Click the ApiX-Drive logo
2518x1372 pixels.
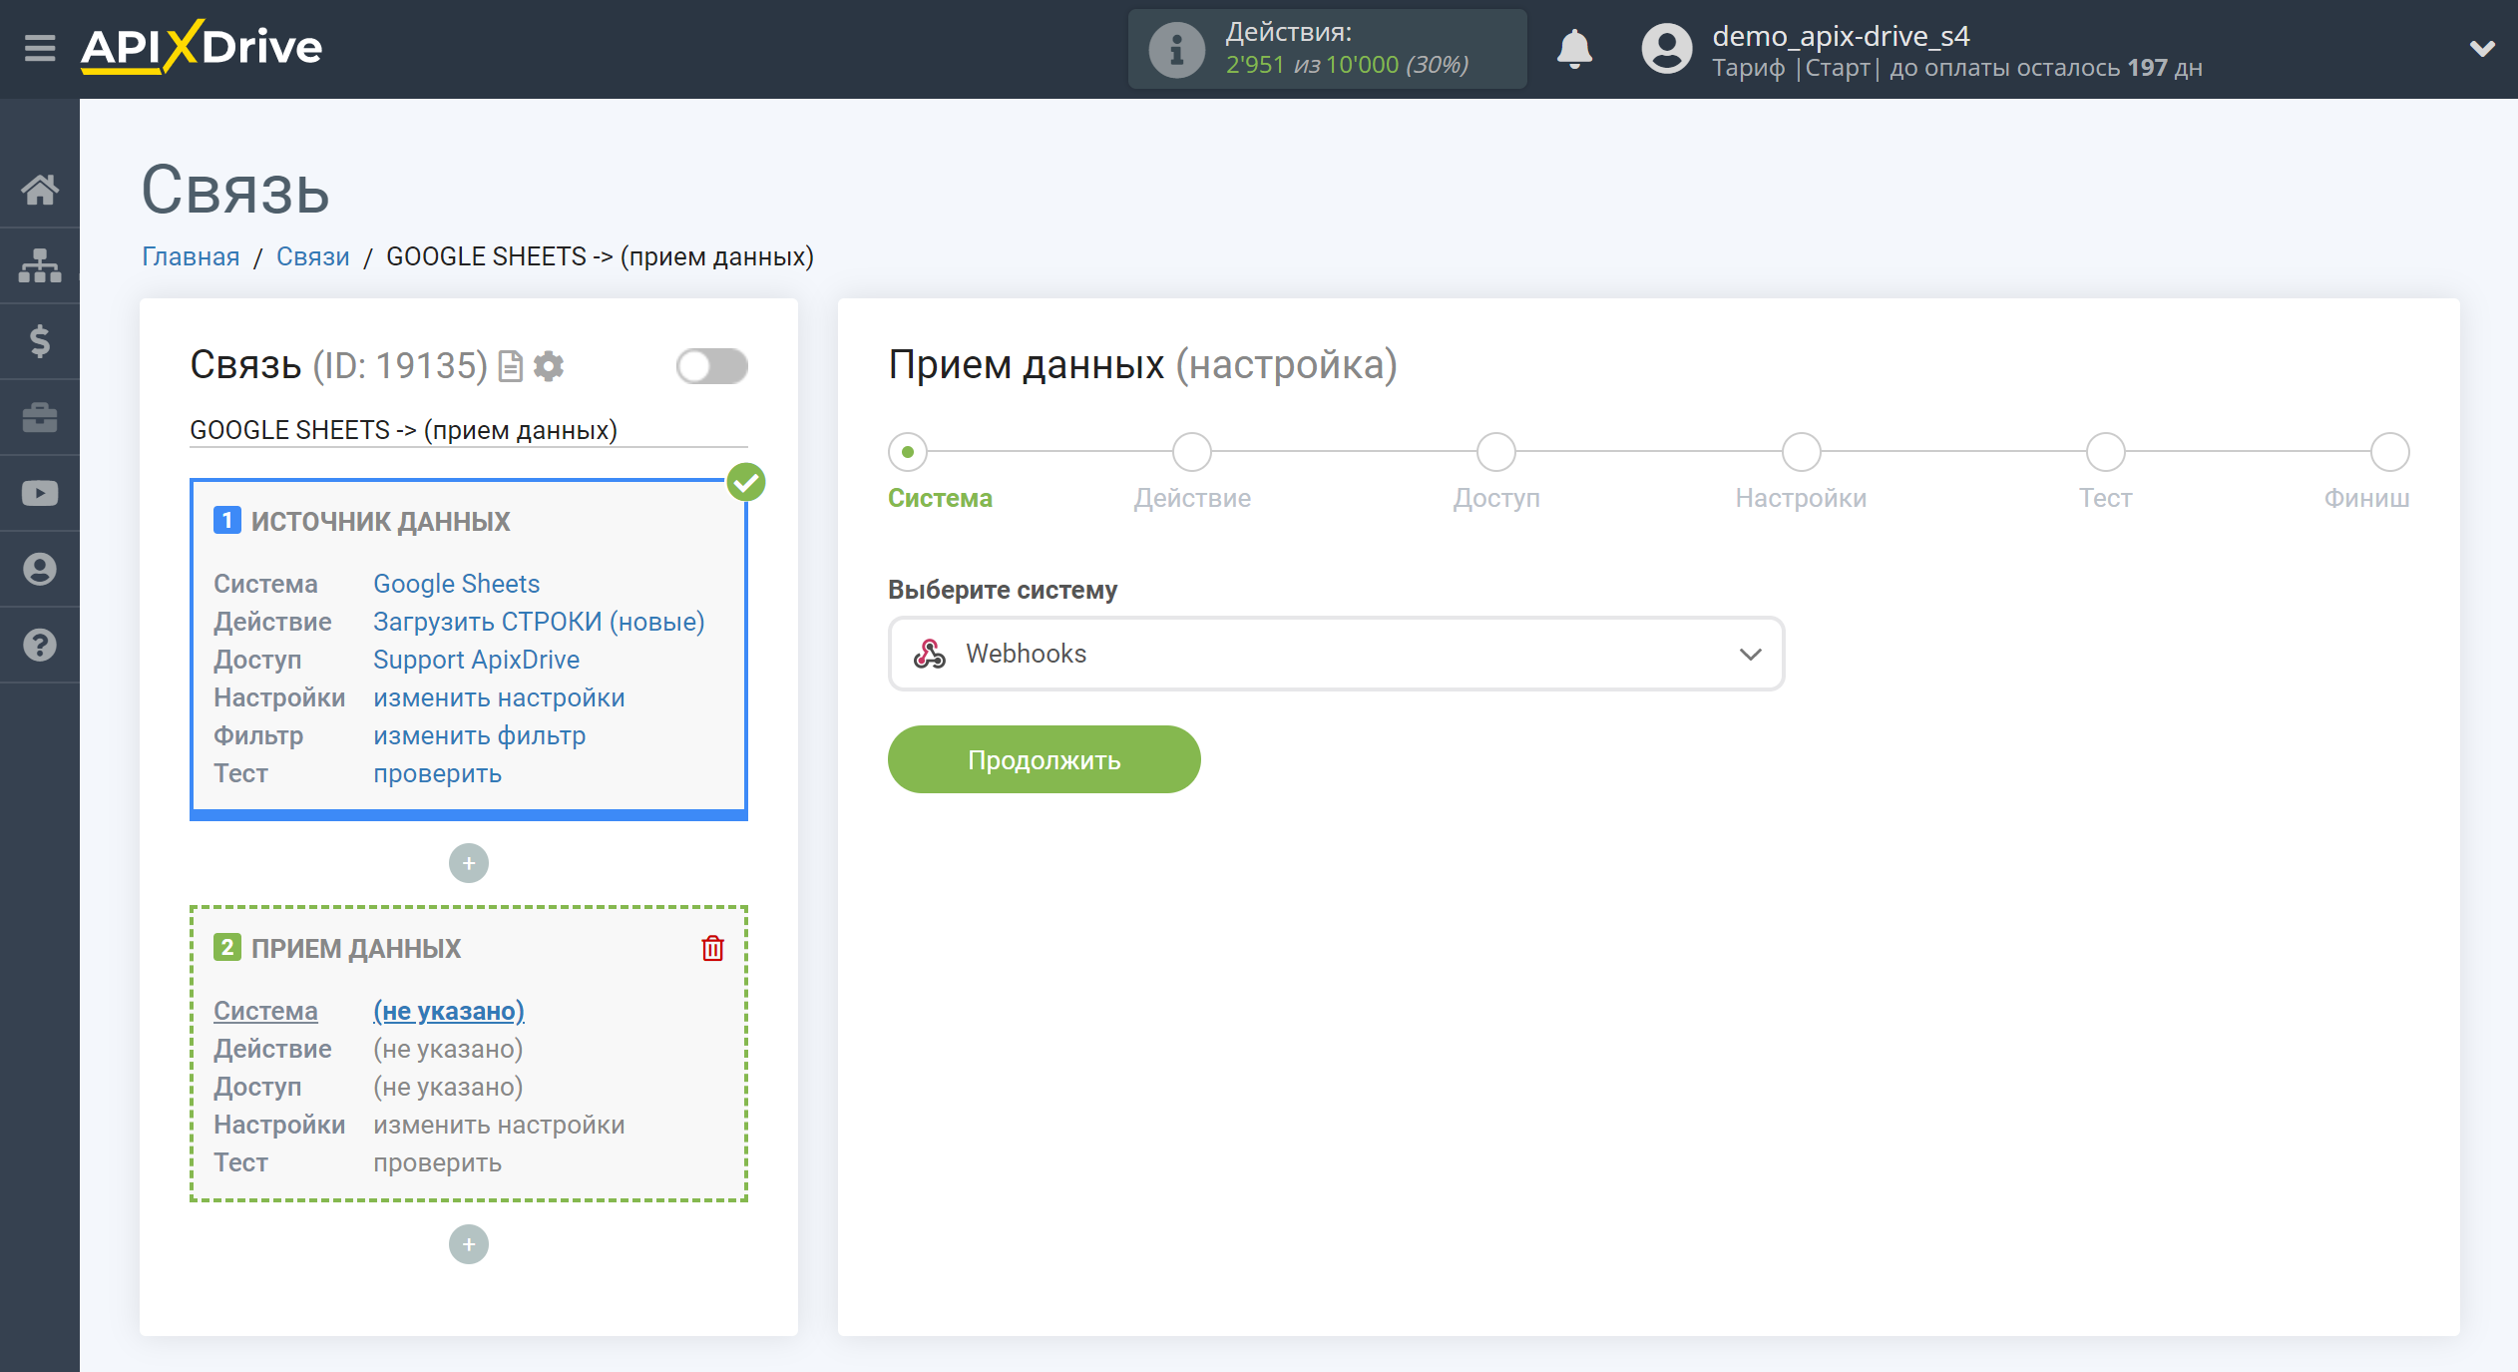202,47
